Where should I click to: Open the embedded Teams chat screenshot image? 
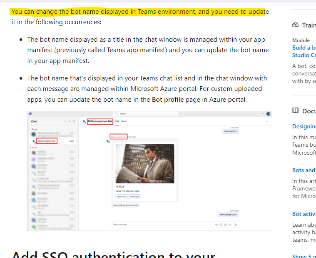pos(149,170)
